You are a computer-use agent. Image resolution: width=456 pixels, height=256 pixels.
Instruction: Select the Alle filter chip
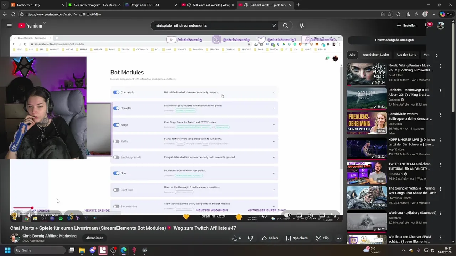pyautogui.click(x=352, y=55)
